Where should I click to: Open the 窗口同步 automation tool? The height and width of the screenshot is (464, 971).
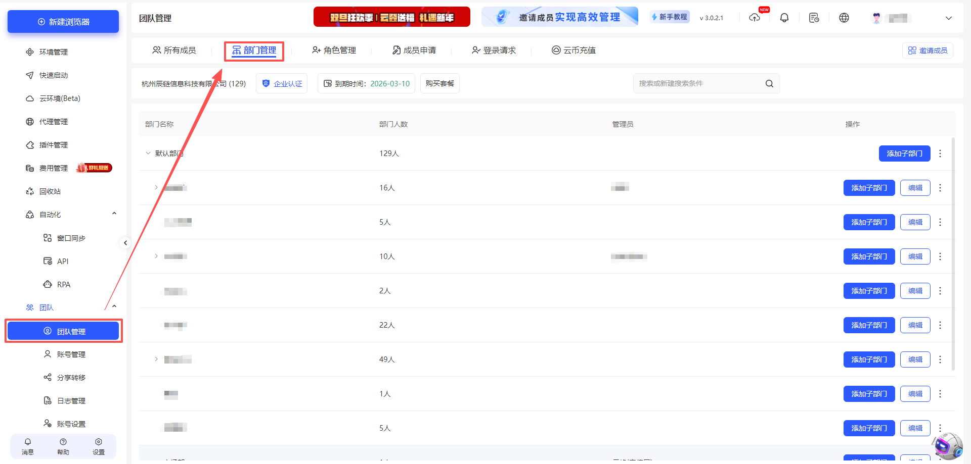point(70,238)
